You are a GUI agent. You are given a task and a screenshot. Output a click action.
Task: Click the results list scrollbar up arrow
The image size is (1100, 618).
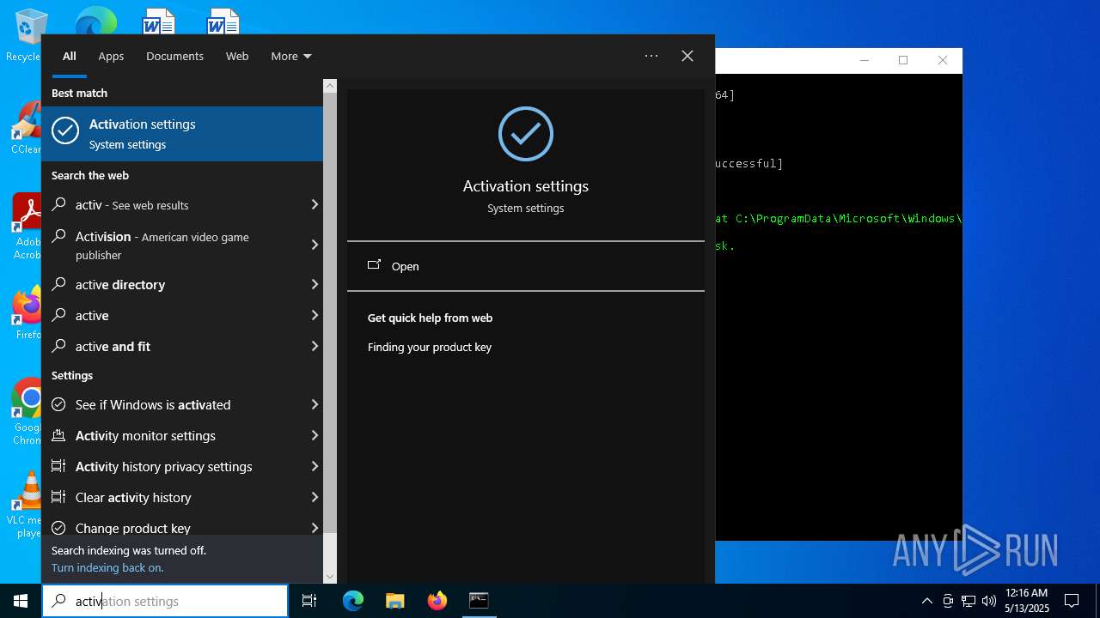(x=330, y=86)
